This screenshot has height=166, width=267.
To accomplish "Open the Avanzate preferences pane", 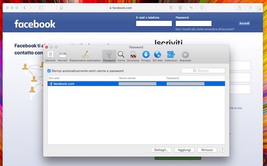I will 185,56.
